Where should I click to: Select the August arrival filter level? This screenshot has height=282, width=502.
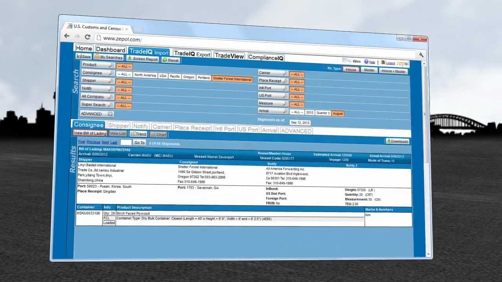338,114
